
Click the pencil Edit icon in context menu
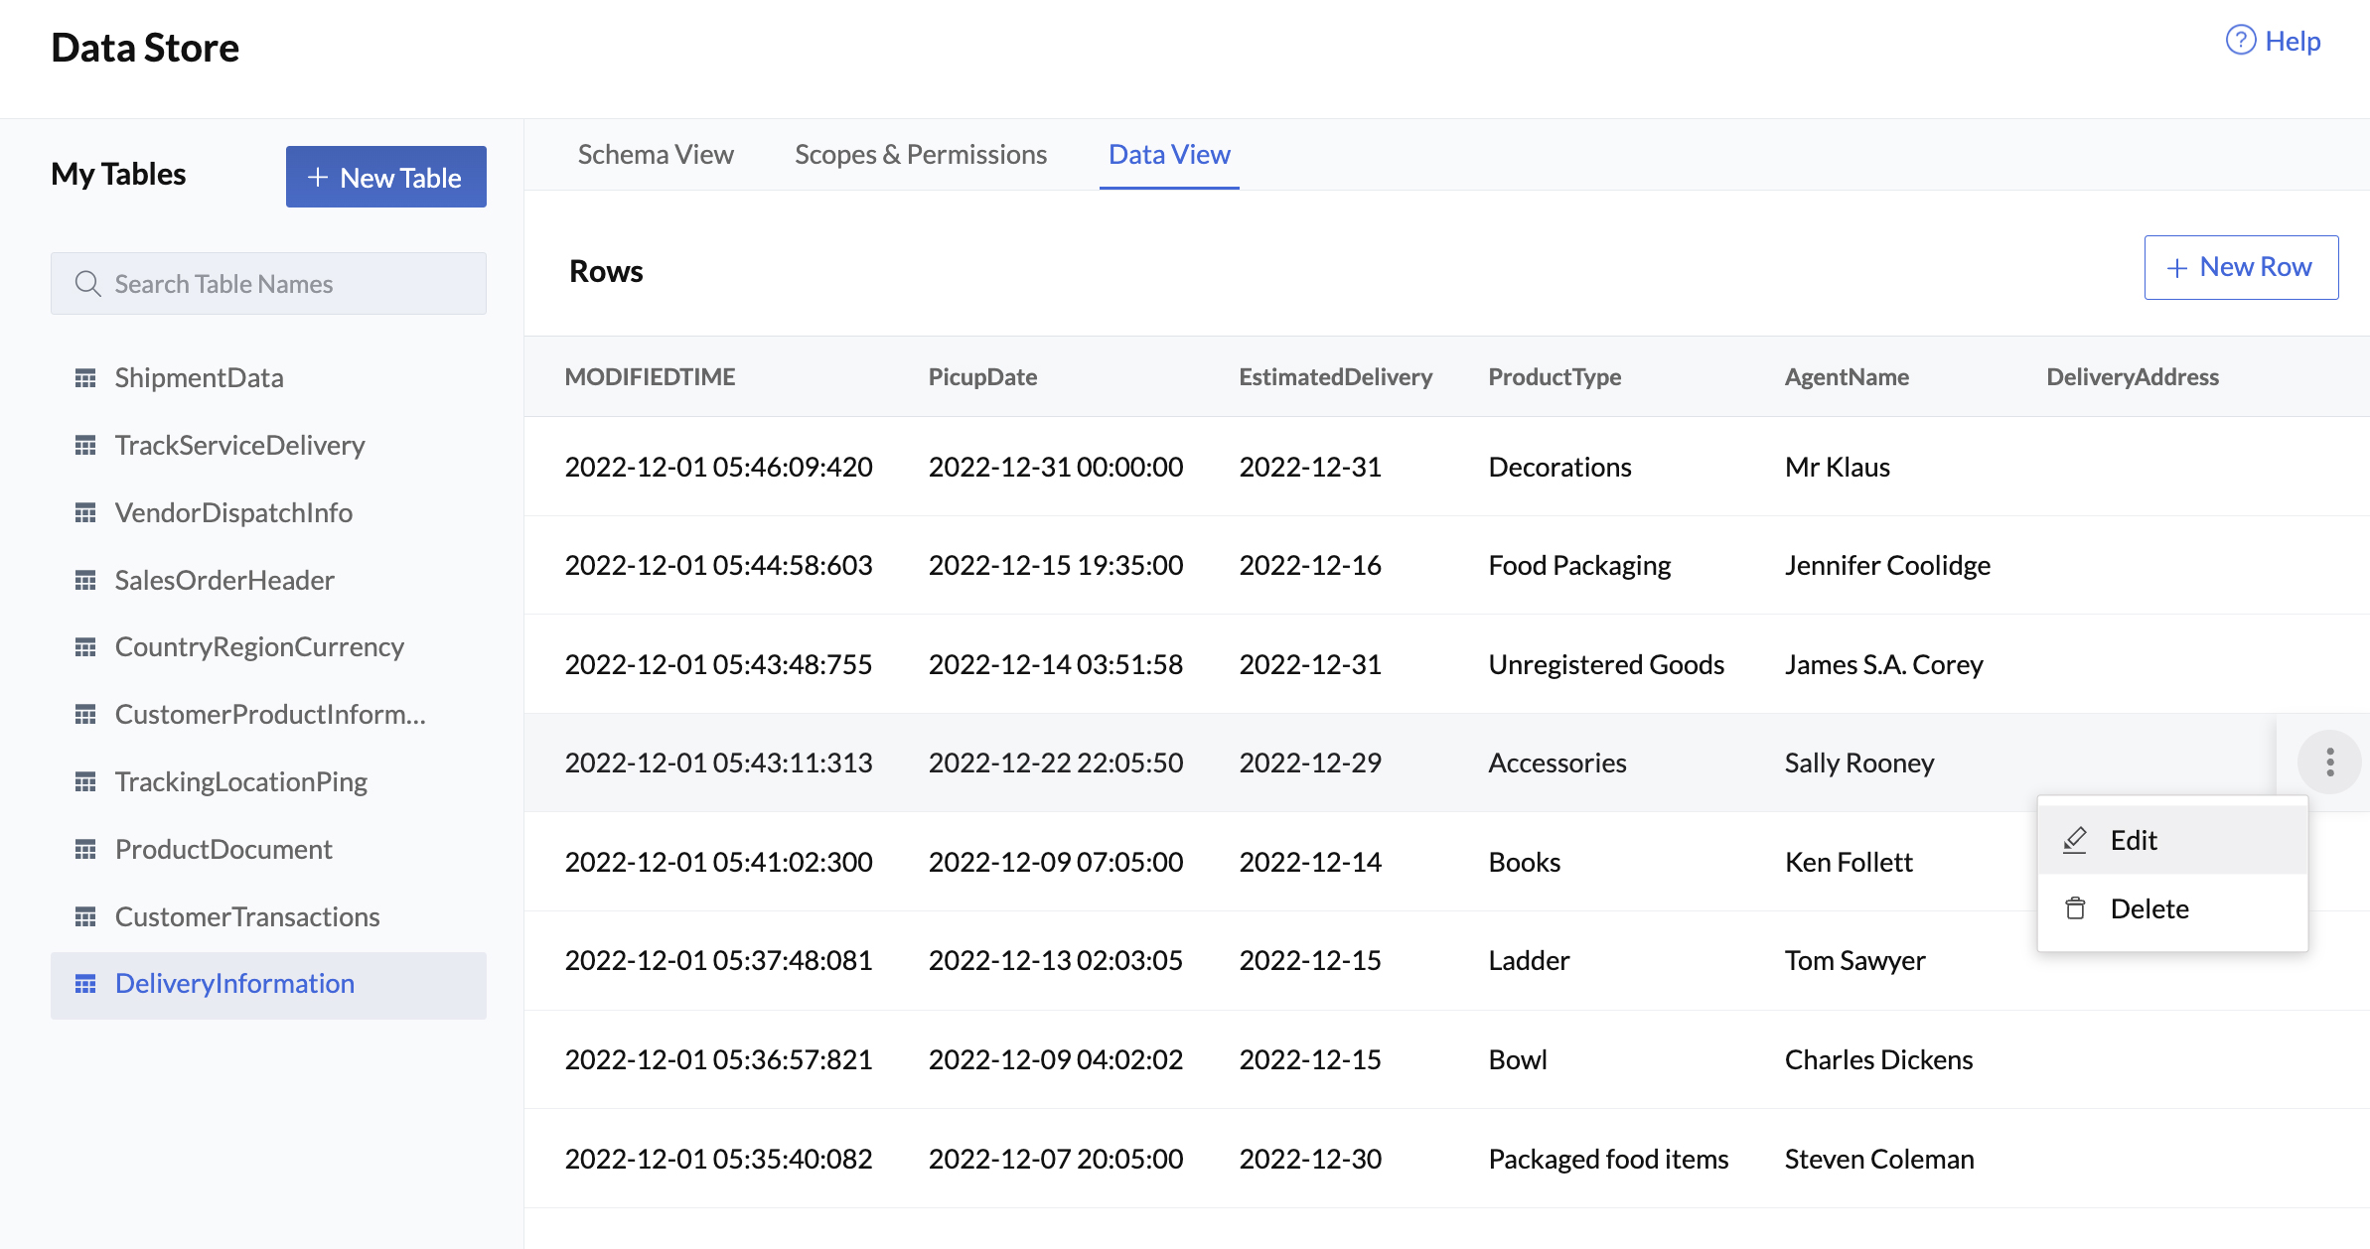pos(2075,841)
